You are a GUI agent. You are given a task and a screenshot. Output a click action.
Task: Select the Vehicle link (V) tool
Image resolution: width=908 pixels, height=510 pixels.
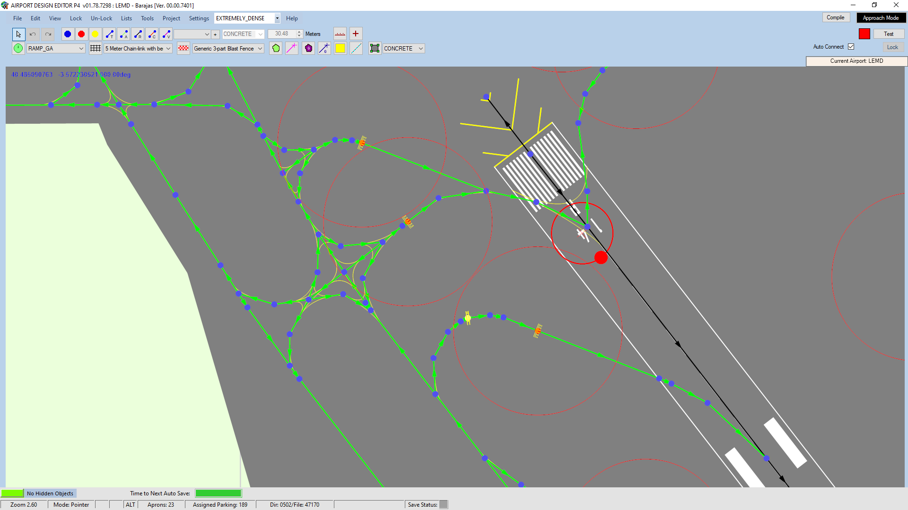coord(166,34)
